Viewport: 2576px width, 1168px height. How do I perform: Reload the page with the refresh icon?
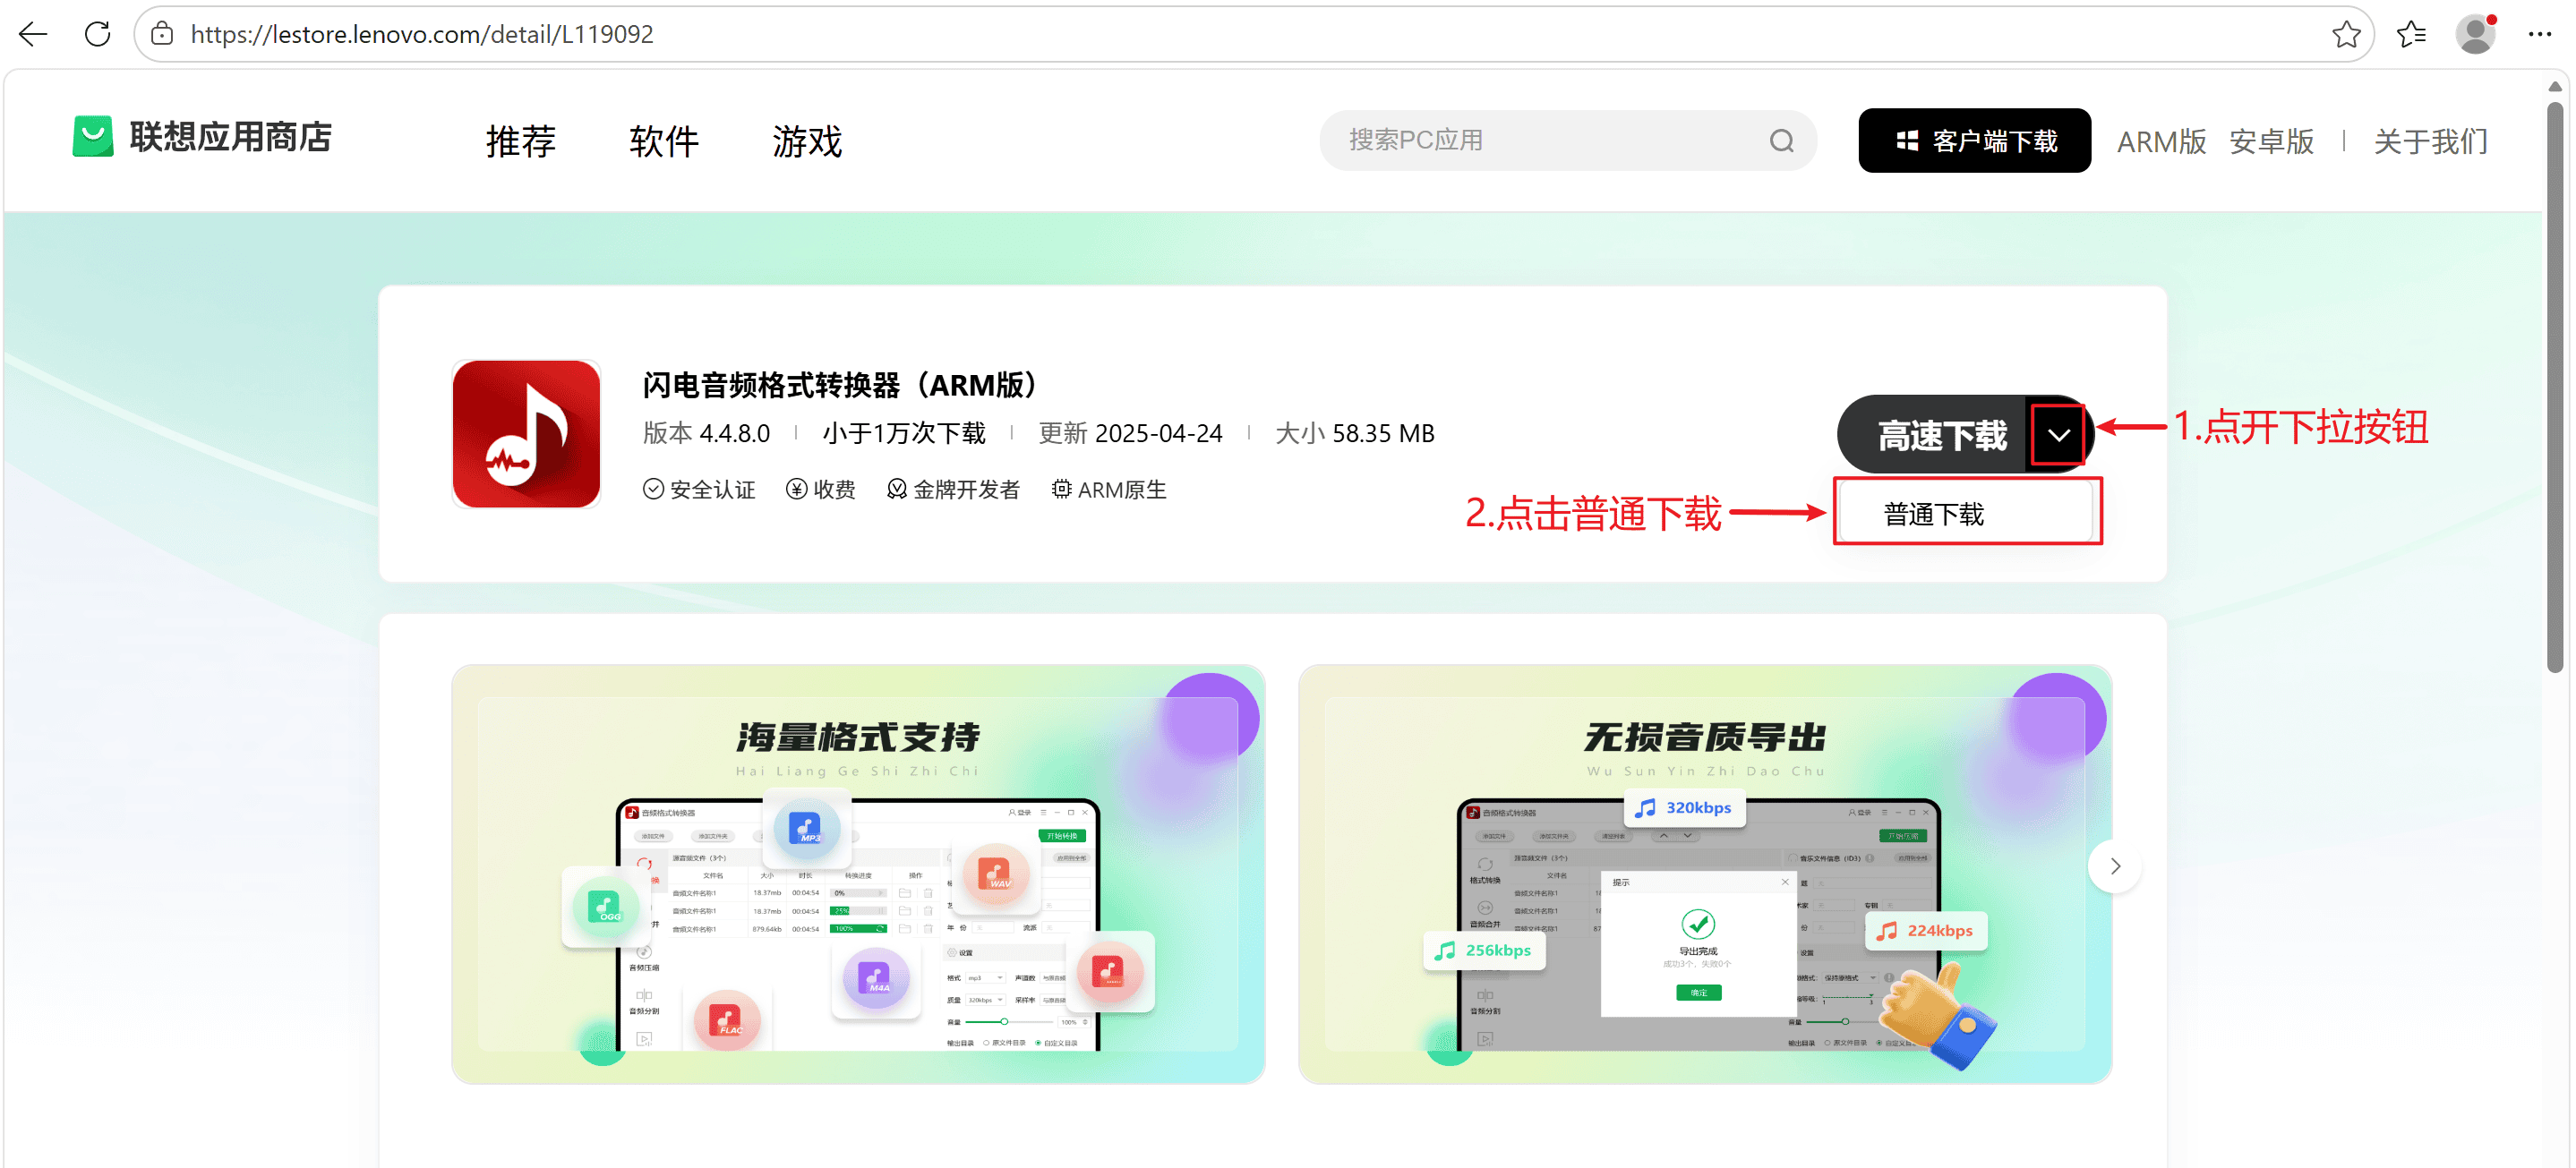(97, 34)
